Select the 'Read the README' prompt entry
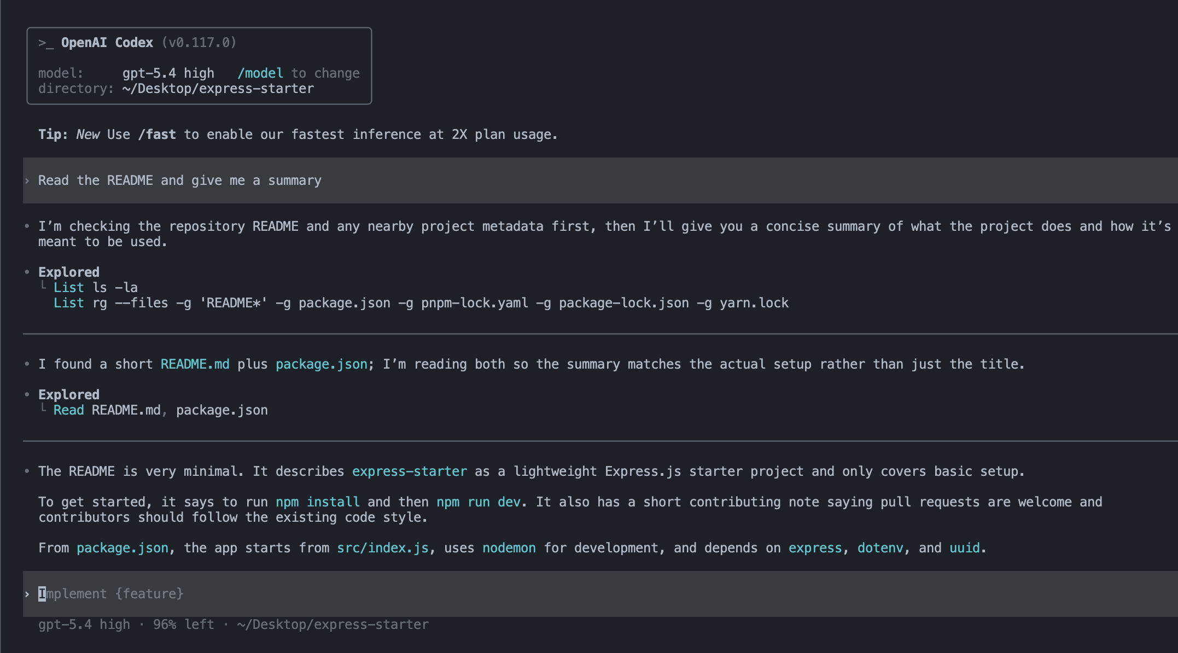This screenshot has height=653, width=1178. click(x=179, y=180)
